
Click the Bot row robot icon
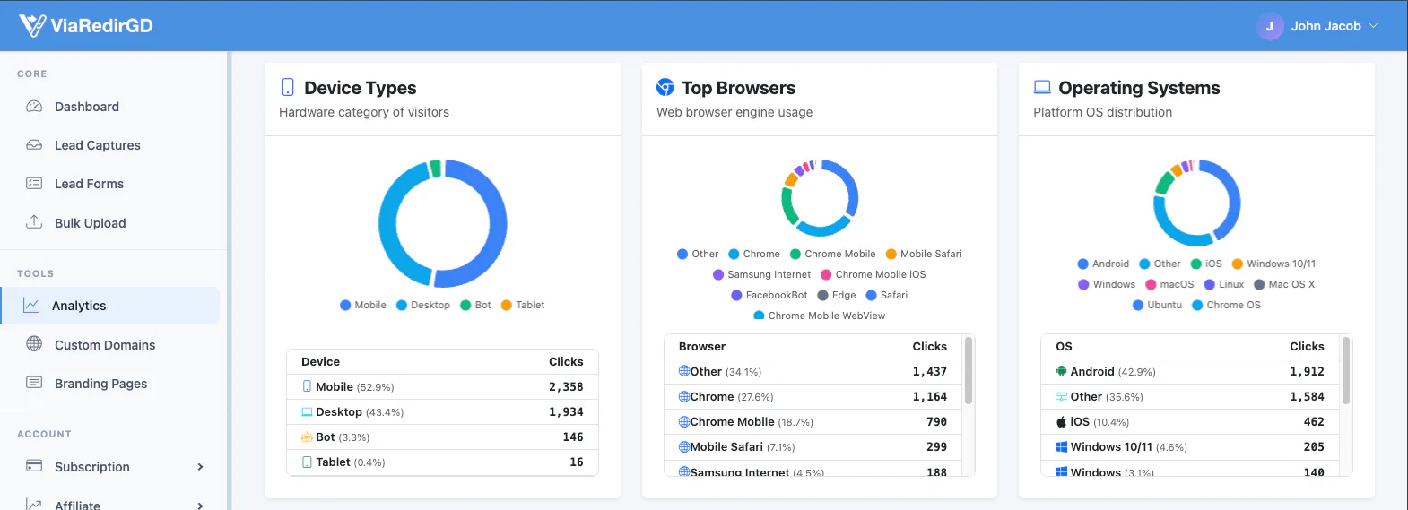click(308, 437)
